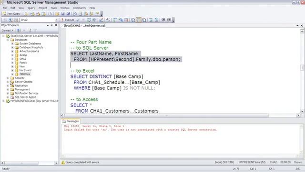Click the Object Explorer horizontal scroll right arrow

[x=56, y=163]
